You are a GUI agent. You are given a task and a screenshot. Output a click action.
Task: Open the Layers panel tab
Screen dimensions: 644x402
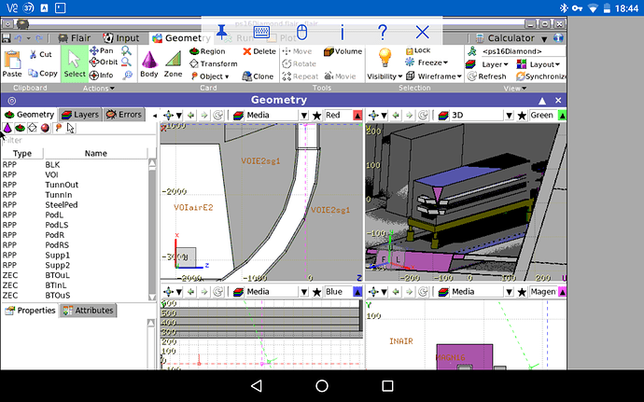[80, 115]
